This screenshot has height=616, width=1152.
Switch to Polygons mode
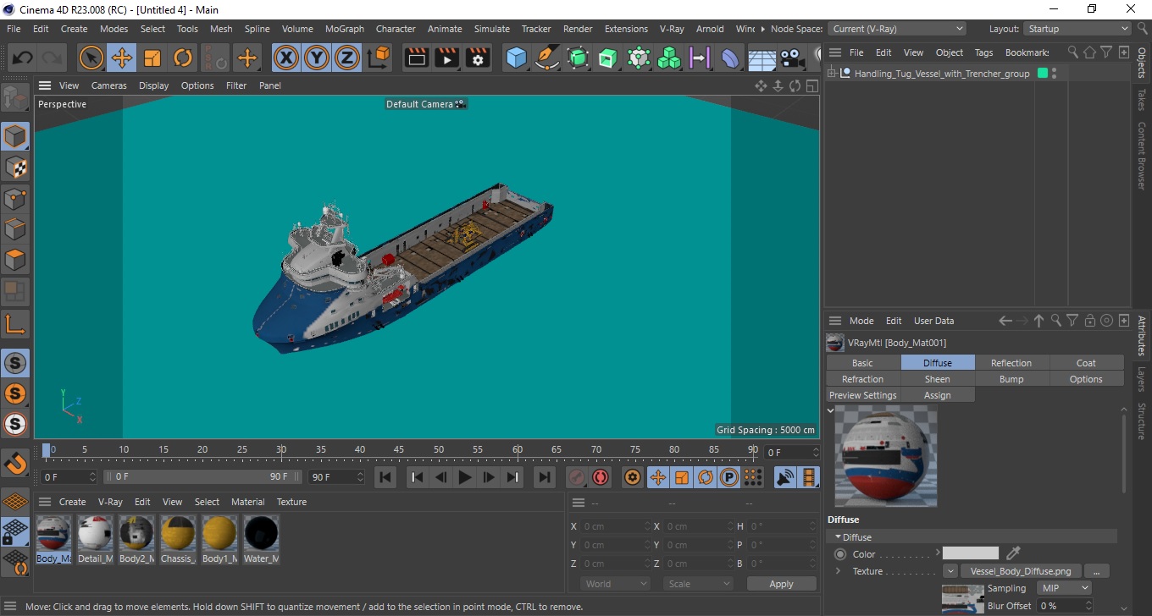(15, 260)
